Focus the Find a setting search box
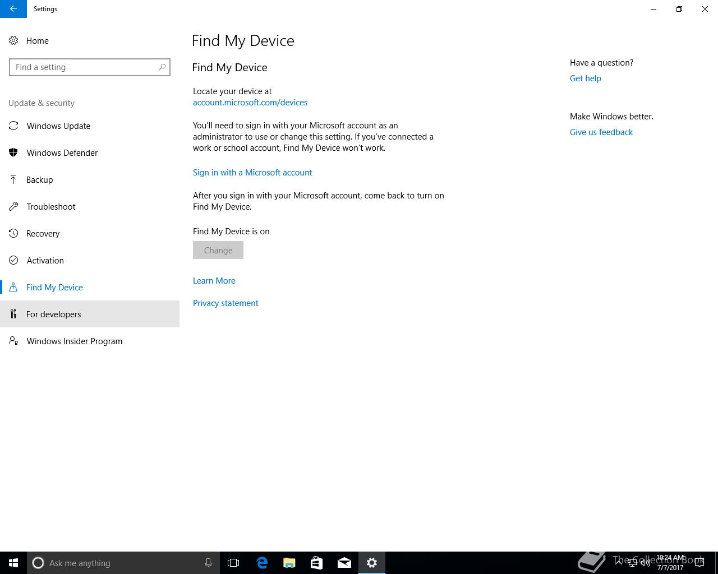 (x=90, y=67)
